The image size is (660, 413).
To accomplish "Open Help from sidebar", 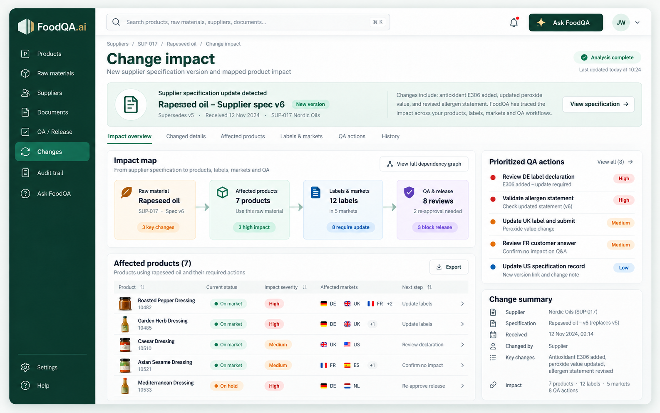I will pyautogui.click(x=52, y=386).
